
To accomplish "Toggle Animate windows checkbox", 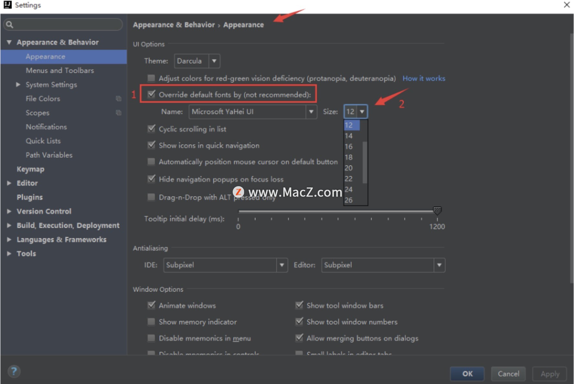I will pos(151,305).
